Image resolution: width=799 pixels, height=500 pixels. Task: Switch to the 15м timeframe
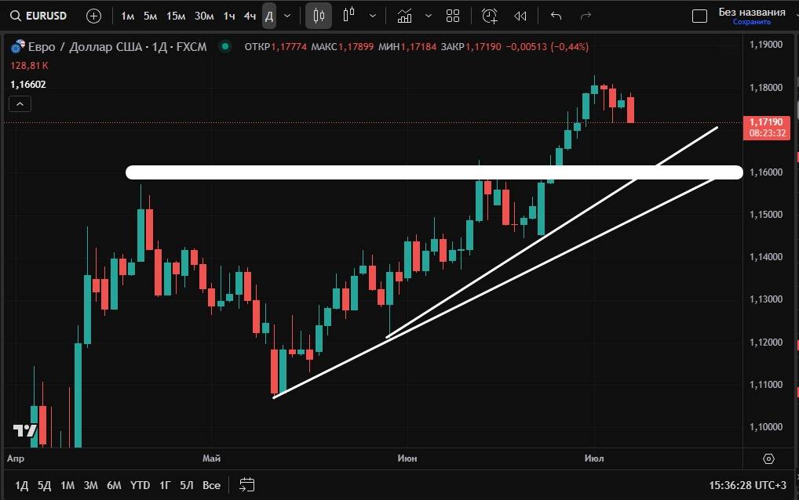[176, 16]
